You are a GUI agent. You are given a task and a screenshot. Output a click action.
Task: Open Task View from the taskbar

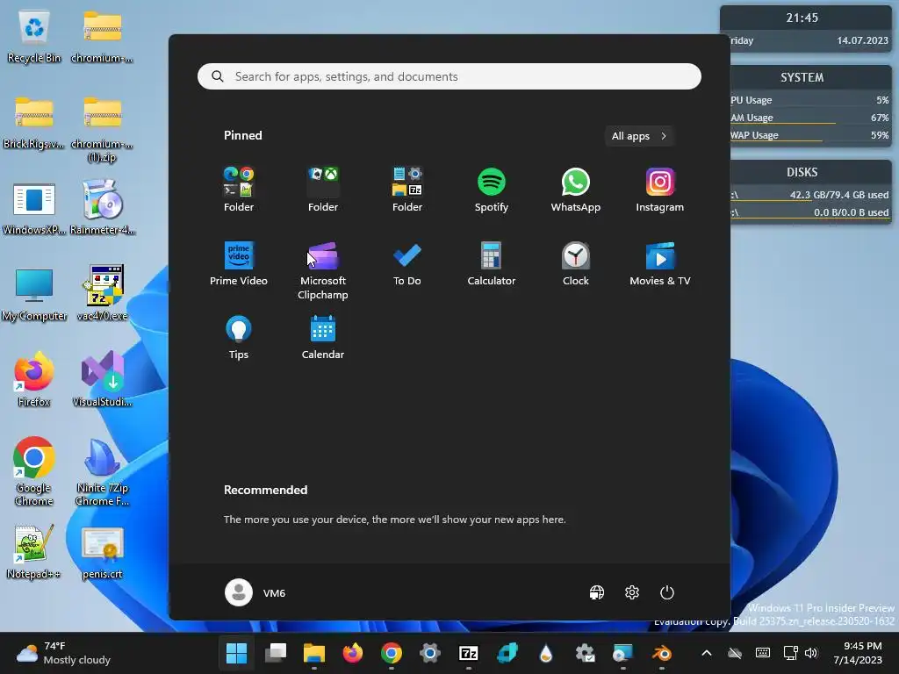click(x=275, y=653)
